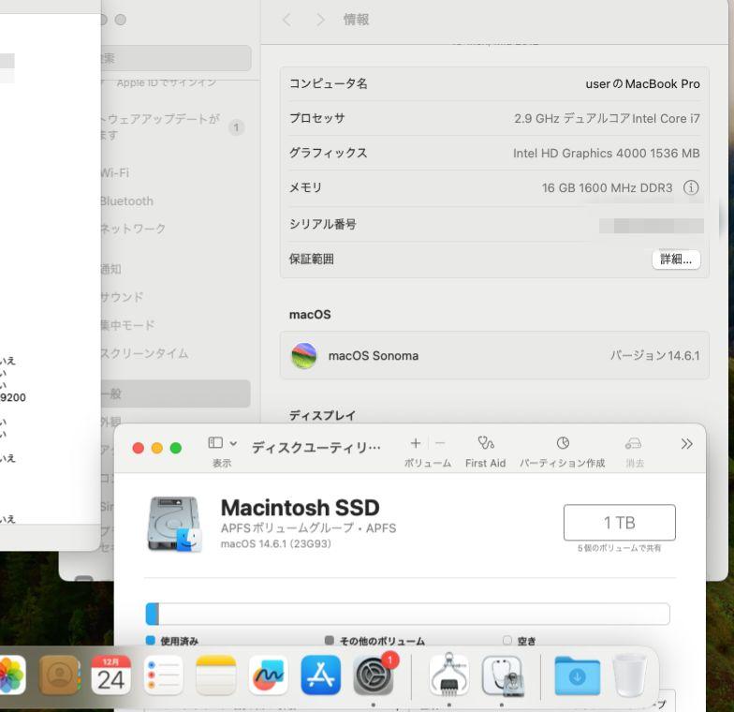Click the memory info circle icon
Screen dimensions: 734x712
(691, 187)
